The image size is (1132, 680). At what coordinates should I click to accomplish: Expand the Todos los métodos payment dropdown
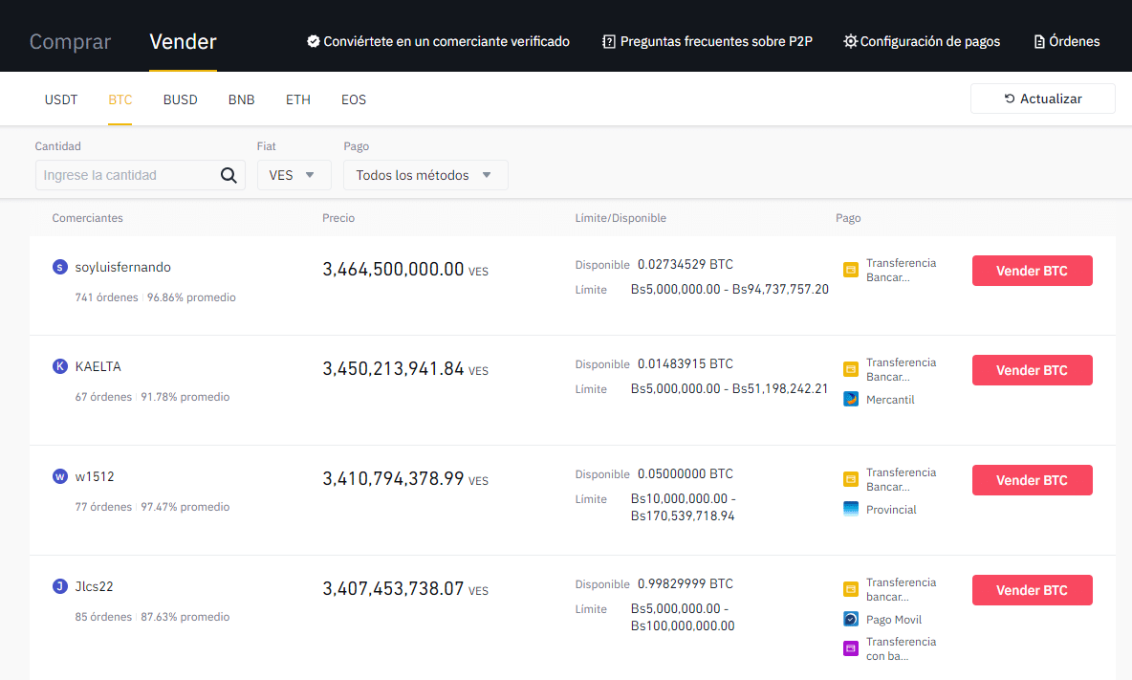(424, 175)
